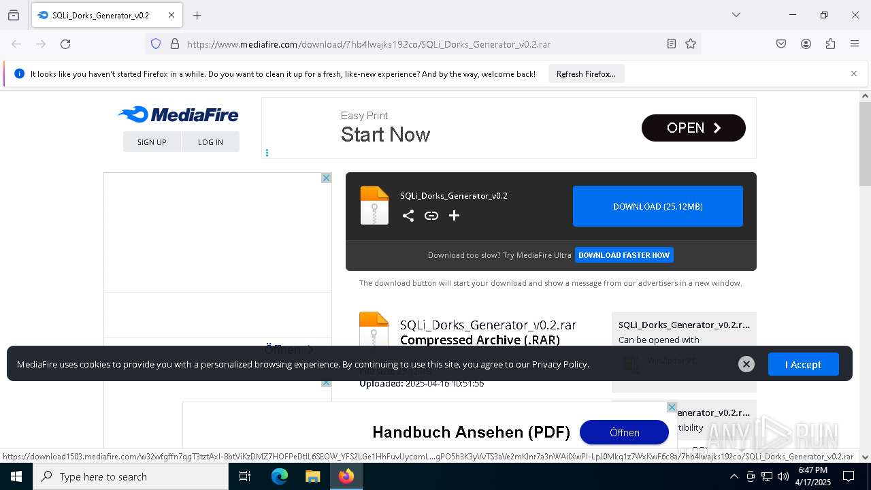Open network tray icon
This screenshot has width=871, height=490.
pyautogui.click(x=767, y=476)
